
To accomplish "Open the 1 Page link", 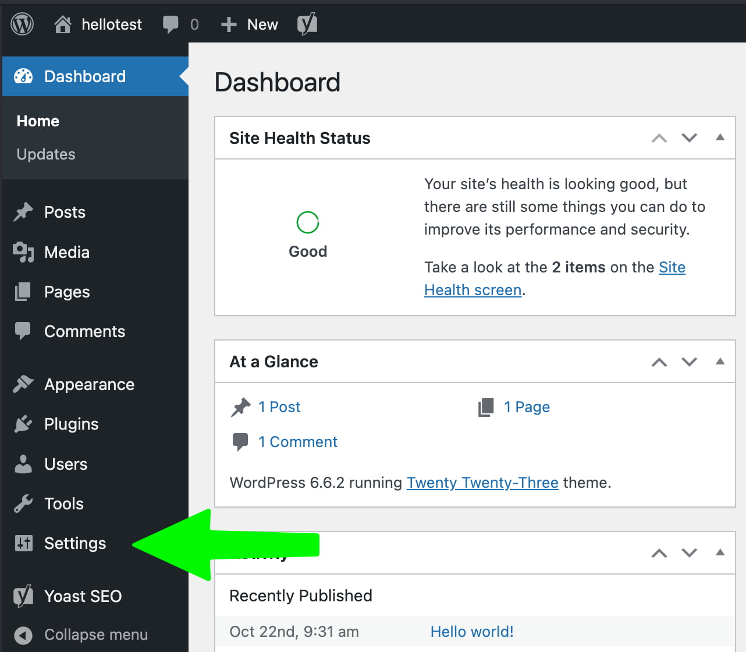I will [x=527, y=407].
